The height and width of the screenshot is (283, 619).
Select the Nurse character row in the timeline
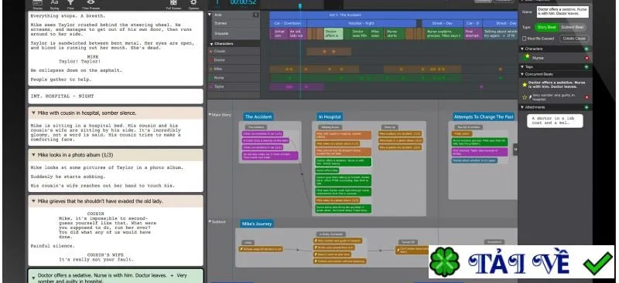click(234, 78)
